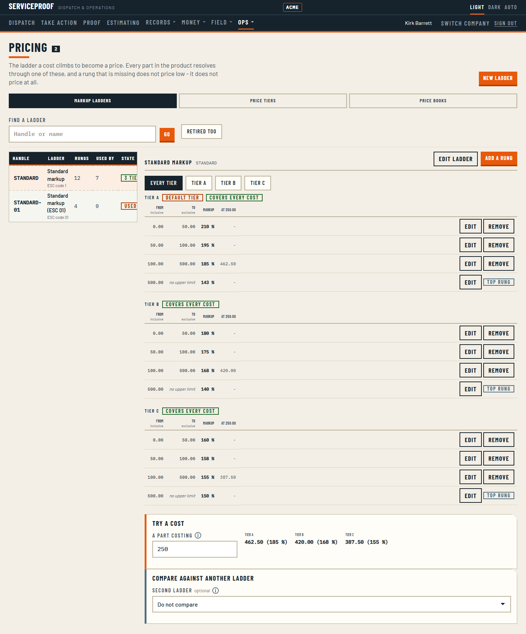This screenshot has width=526, height=634.
Task: Switch theme to Dark mode
Action: (494, 7)
